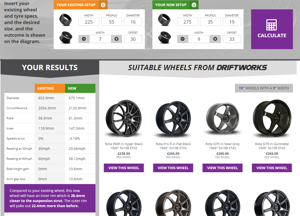Select new tyre profile field showing 35
The image size is (300, 216).
(x=210, y=22)
